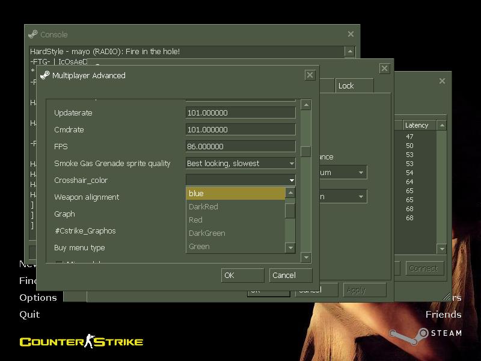Viewport: 481px width, 361px height.
Task: Close the Multiplayer Advanced dialog
Action: click(310, 75)
